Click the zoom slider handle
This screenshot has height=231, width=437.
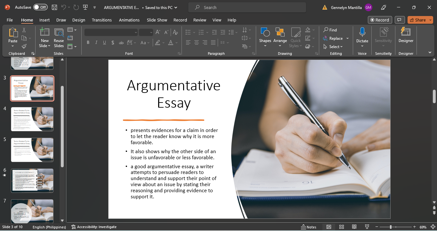coord(391,227)
